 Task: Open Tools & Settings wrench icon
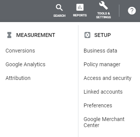point(104,5)
